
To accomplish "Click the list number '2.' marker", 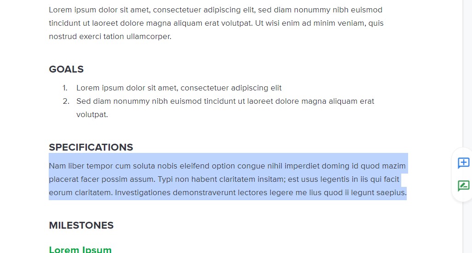I will pos(66,101).
